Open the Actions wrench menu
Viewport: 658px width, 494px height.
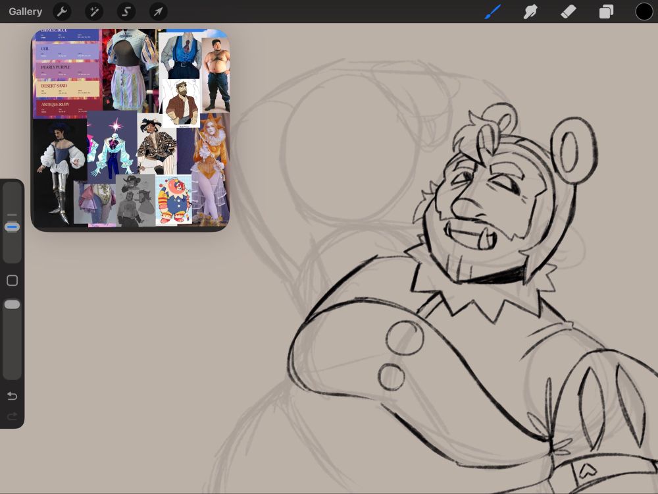pos(62,11)
